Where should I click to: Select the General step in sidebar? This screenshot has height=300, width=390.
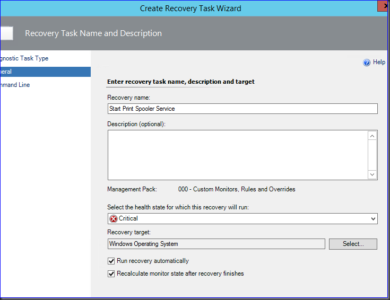27,72
